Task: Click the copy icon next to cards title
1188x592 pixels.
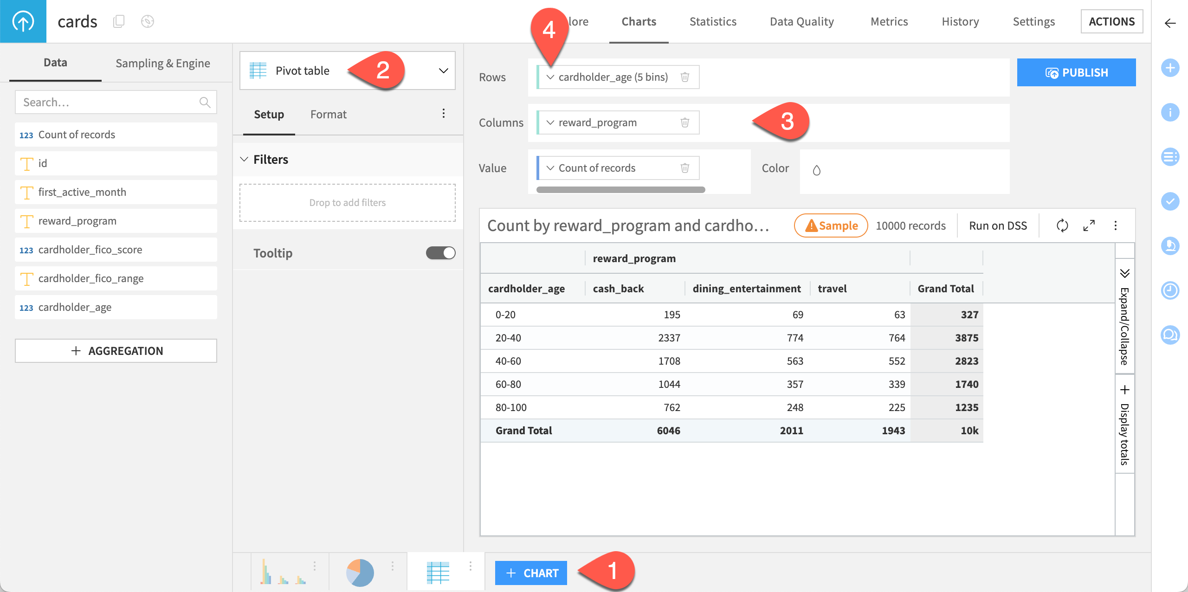Action: (119, 21)
